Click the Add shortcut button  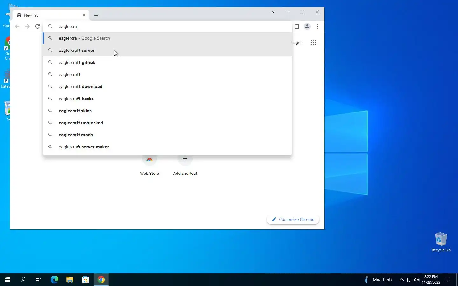[185, 165]
